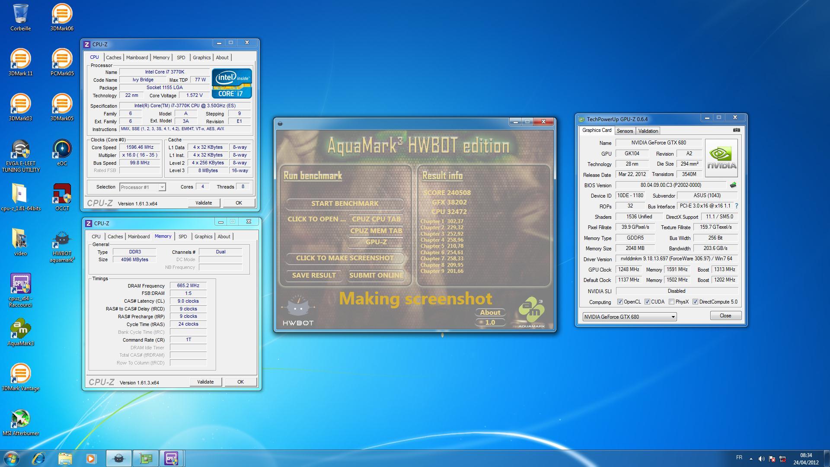Show hidden system tray icons arrow
830x467 pixels.
point(751,459)
